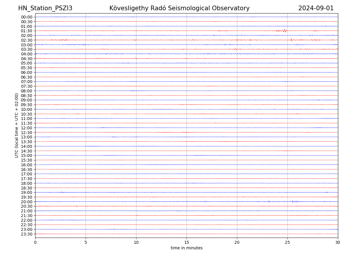The width and height of the screenshot is (352, 264).
Task: Click the 25 minute x-axis tick label
Action: point(287,243)
